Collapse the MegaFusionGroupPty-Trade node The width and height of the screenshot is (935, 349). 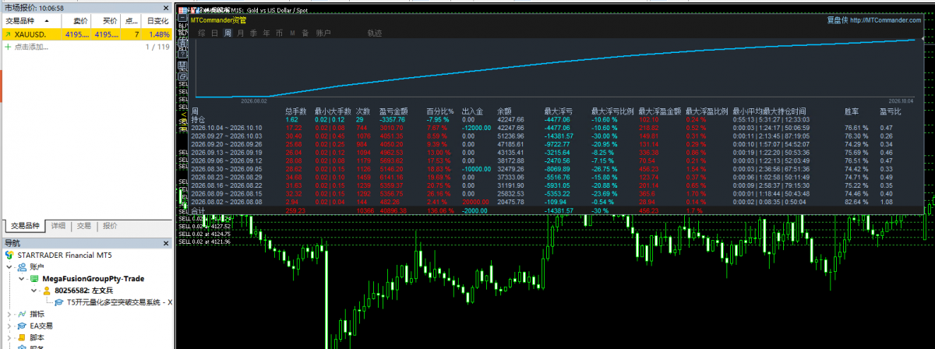pos(22,278)
